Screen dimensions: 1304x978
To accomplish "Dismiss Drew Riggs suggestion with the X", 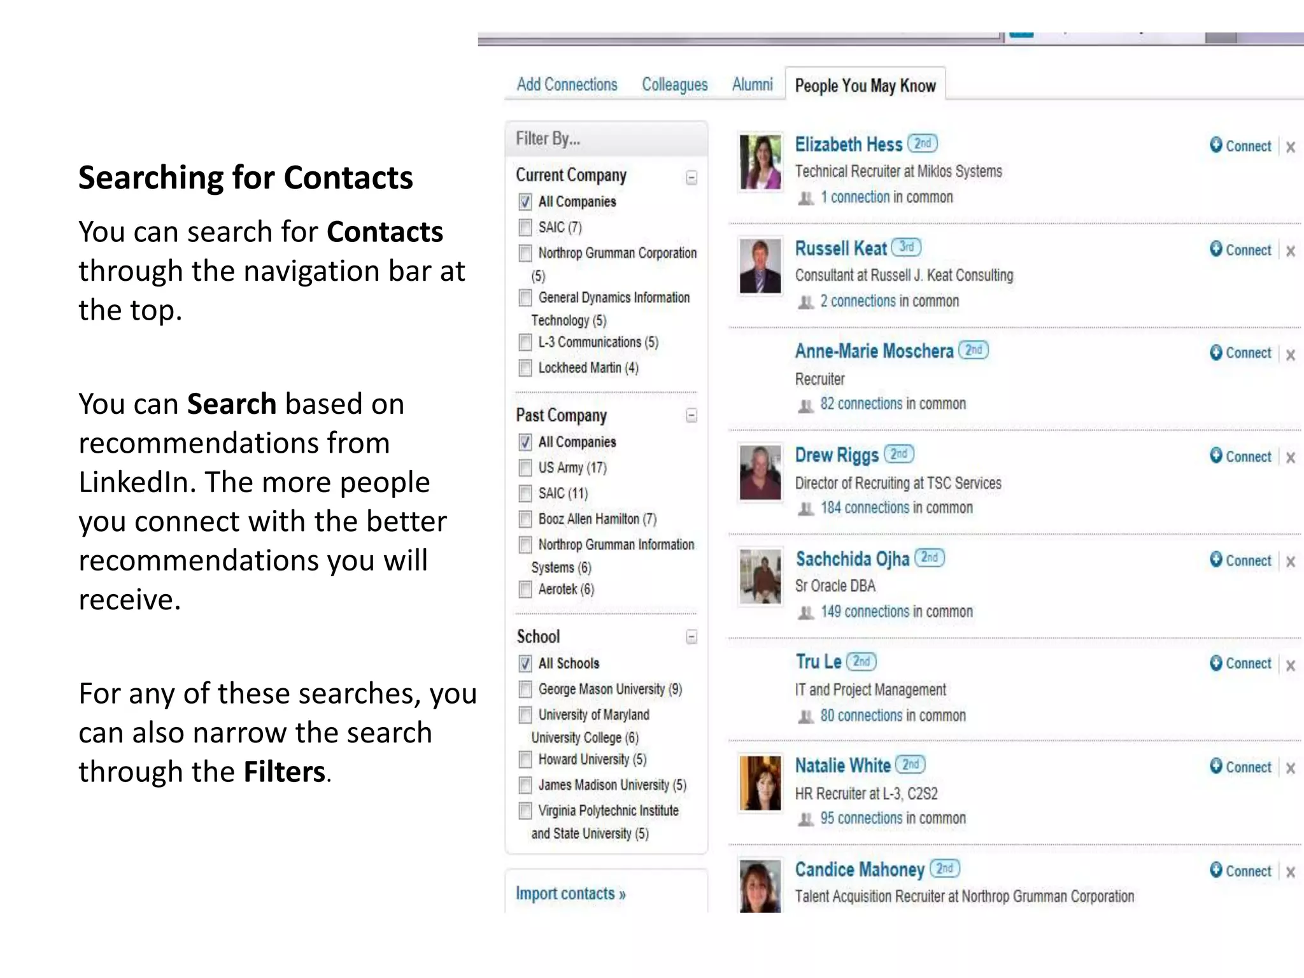I will [x=1291, y=457].
